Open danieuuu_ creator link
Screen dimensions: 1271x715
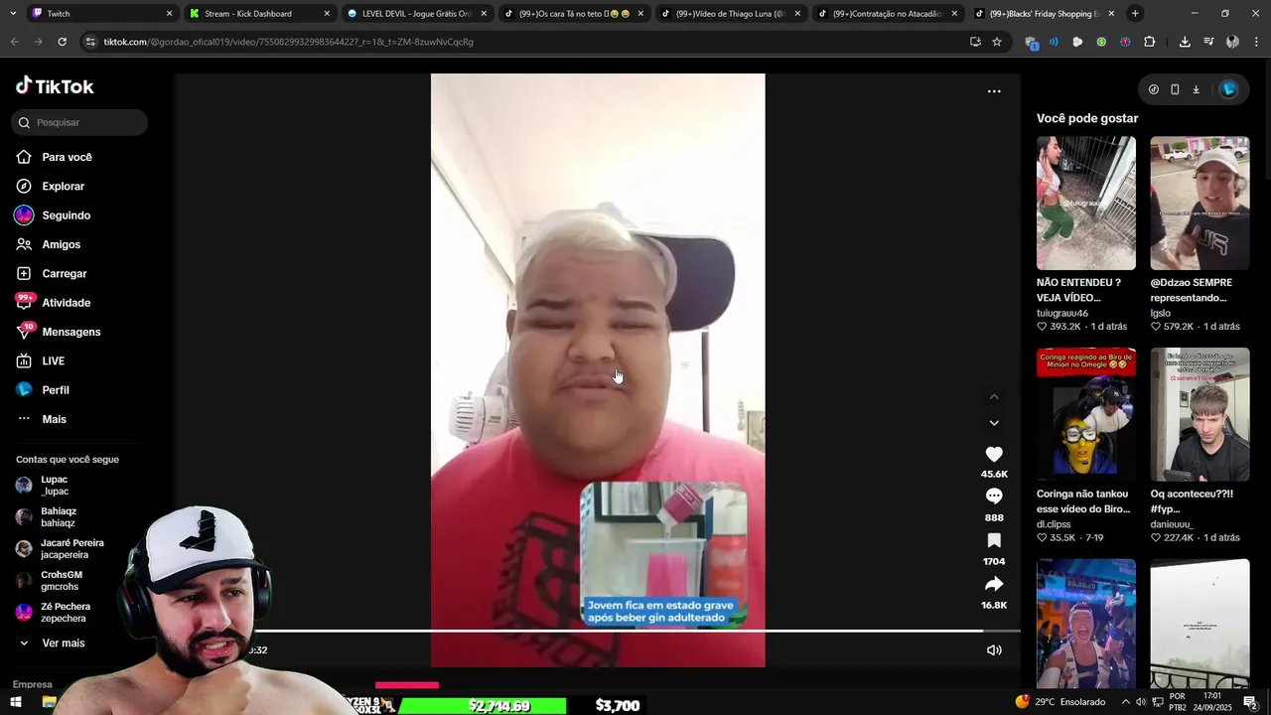1172,524
